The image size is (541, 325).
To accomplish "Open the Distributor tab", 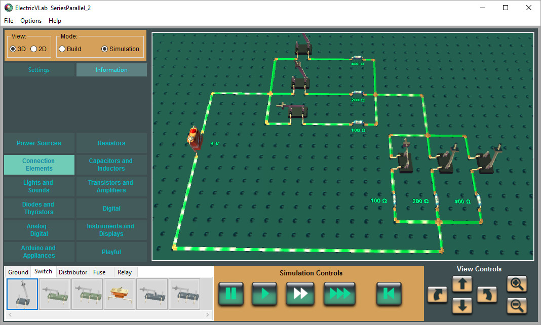I will click(x=72, y=272).
